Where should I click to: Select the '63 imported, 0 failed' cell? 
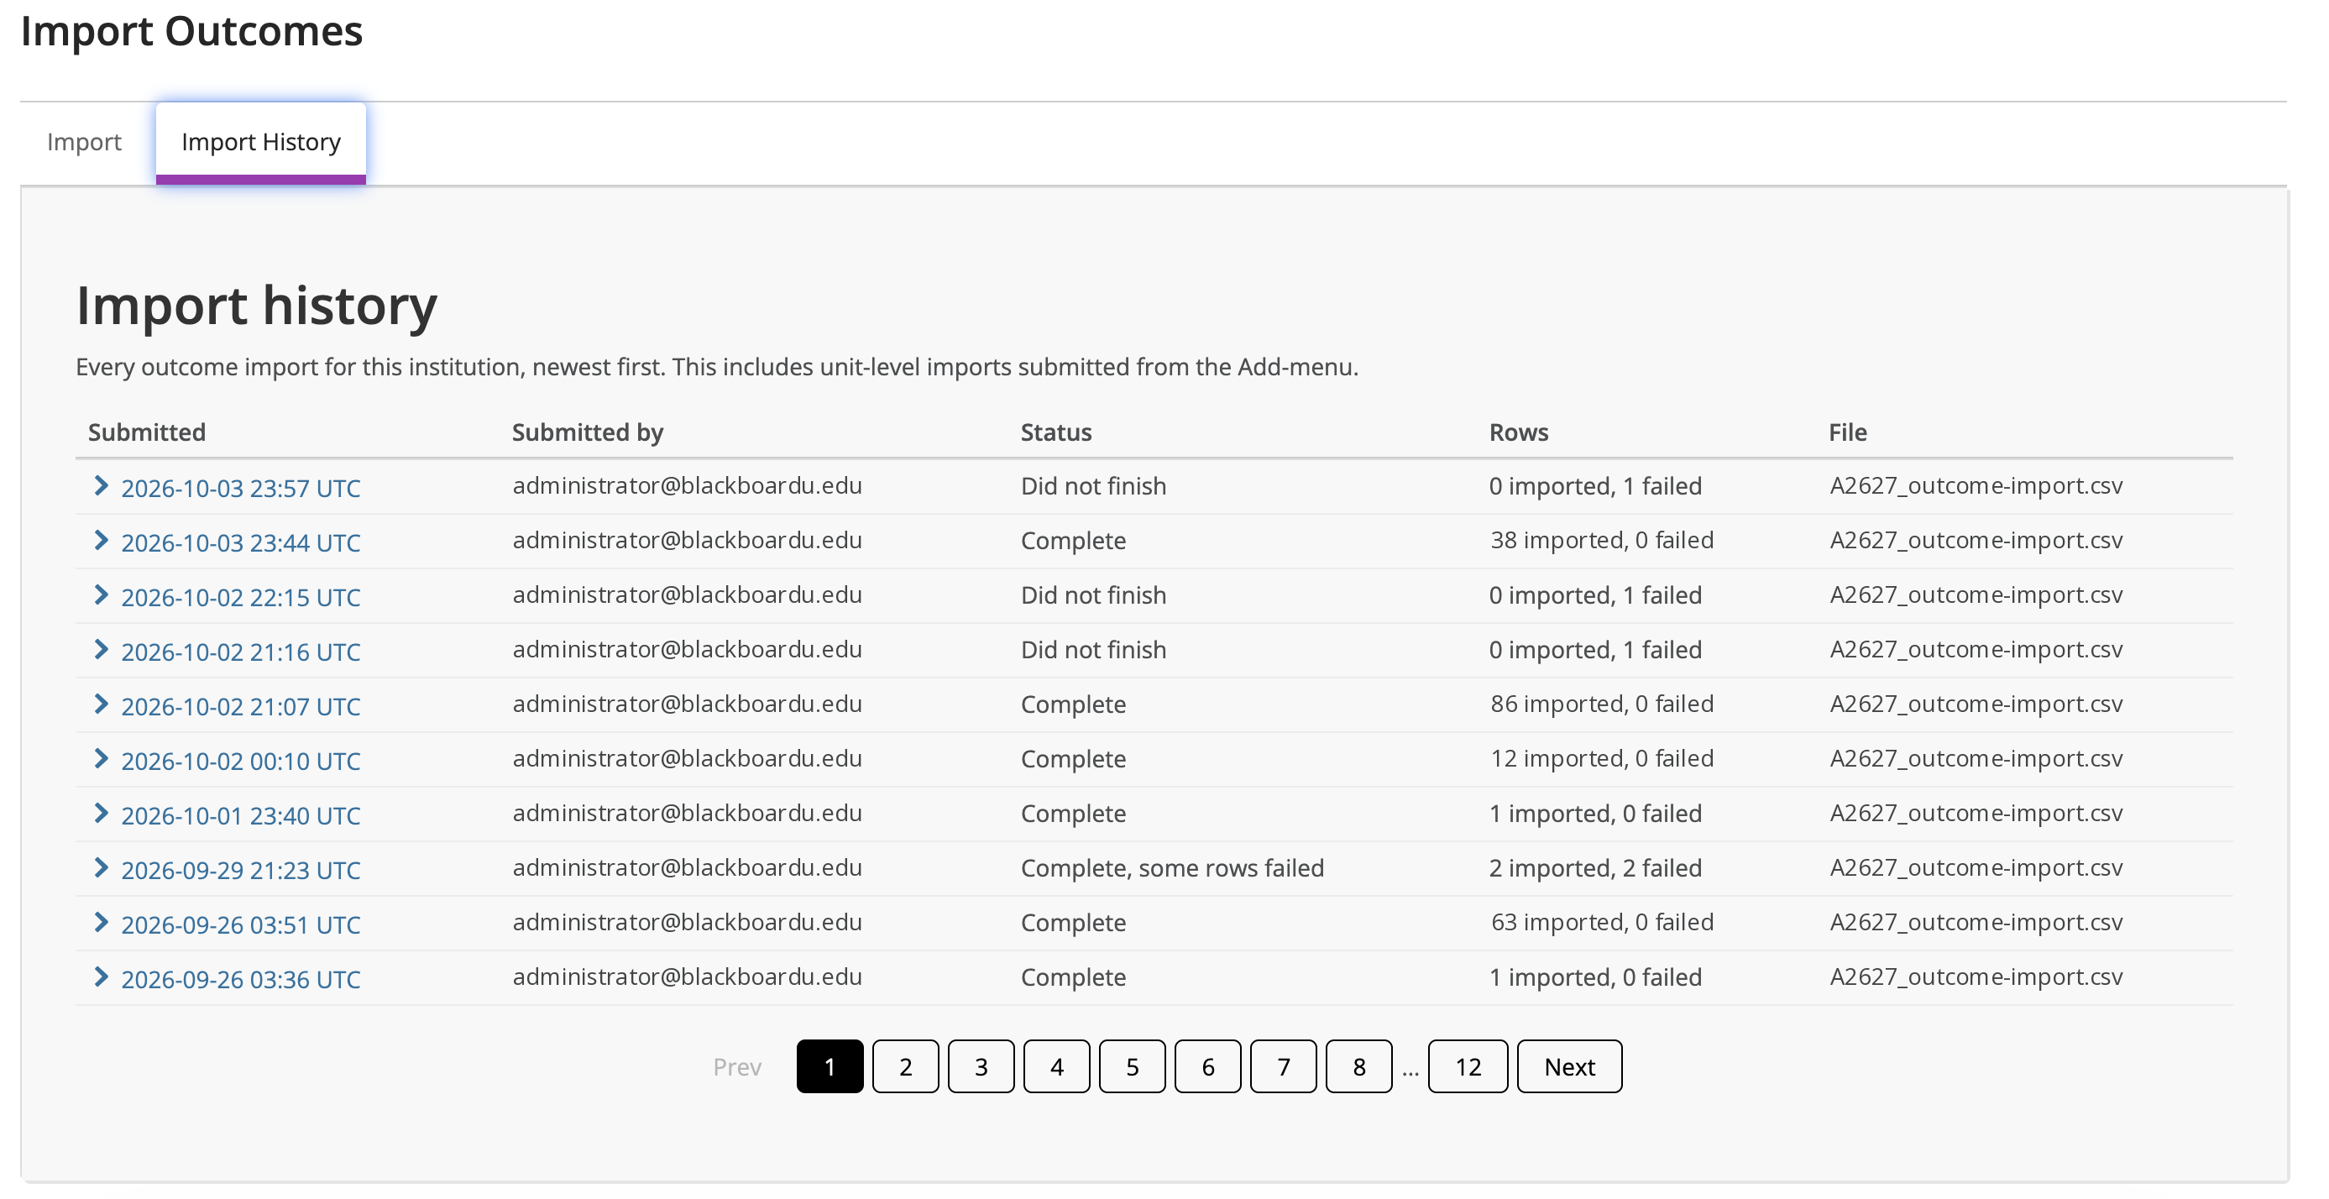pos(1602,922)
